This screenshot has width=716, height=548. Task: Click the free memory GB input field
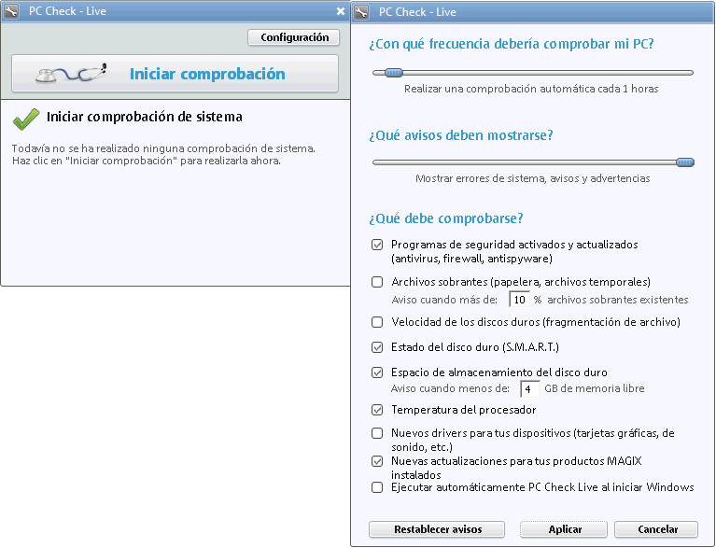pos(530,388)
